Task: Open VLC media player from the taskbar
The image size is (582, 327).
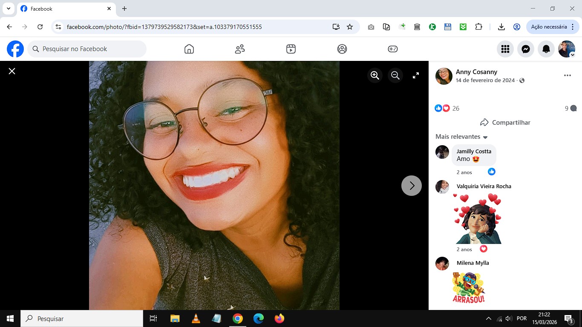Action: pos(196,318)
